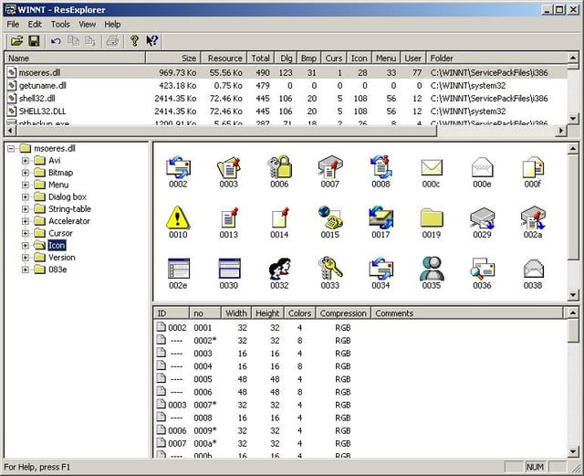Select icon 0034 mail sync
The height and width of the screenshot is (476, 584).
[381, 273]
